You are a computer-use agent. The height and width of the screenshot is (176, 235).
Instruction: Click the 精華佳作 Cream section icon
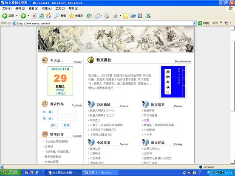pyautogui.click(x=45, y=134)
